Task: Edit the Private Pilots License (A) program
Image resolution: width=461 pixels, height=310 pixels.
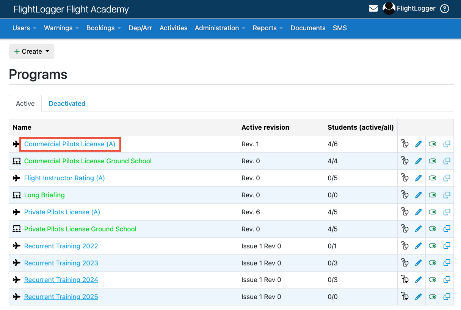Action: click(419, 212)
